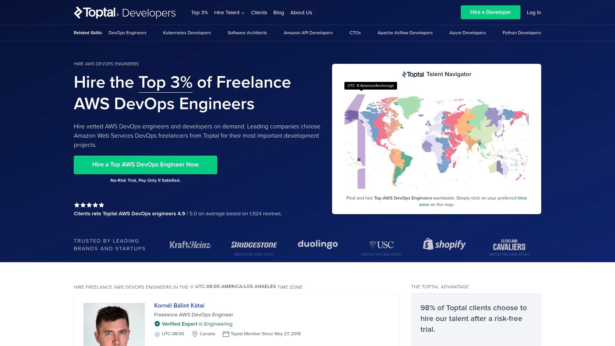615x346 pixels.
Task: Click the UTC -9 America/Anchorage label on the map
Action: click(x=371, y=86)
